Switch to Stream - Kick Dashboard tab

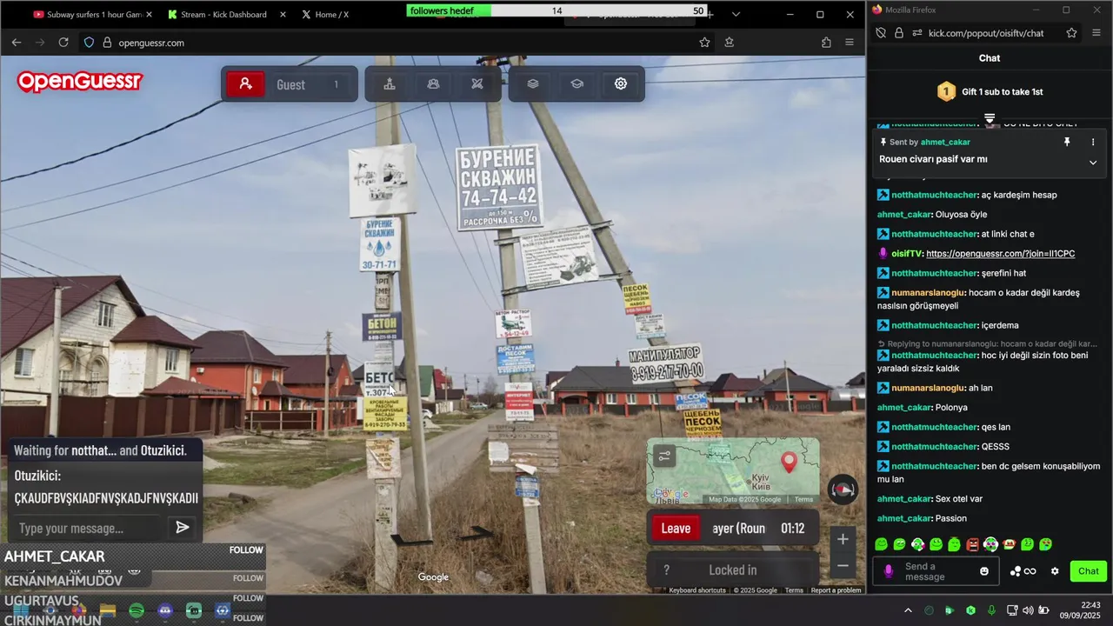[223, 15]
